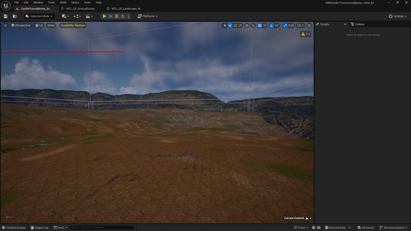Change the Lit view mode

[x=39, y=25]
